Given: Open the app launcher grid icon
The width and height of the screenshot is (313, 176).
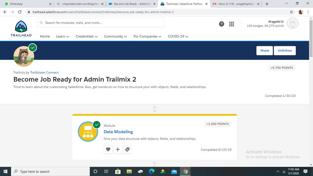Looking at the screenshot, I should [231, 24].
